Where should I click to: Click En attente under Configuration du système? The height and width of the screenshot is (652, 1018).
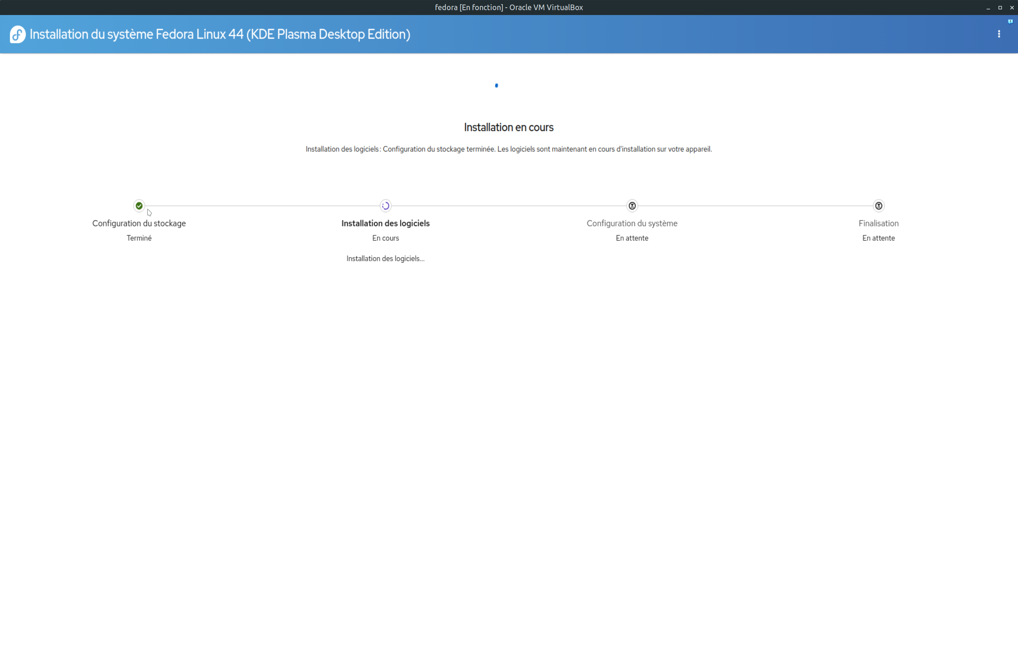[x=632, y=238]
